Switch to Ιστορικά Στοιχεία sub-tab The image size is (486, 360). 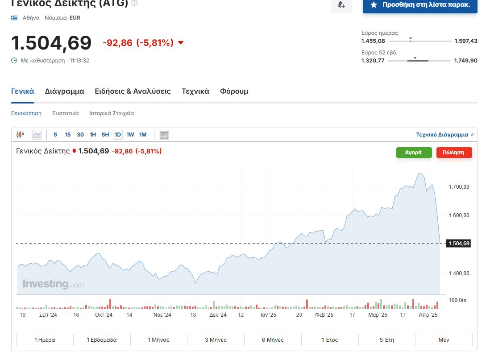point(112,113)
